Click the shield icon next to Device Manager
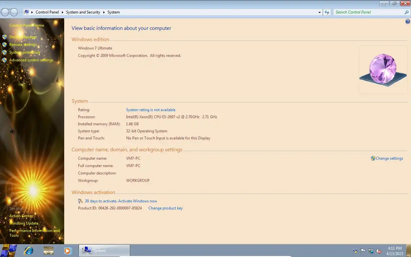The image size is (411, 257). (4, 37)
